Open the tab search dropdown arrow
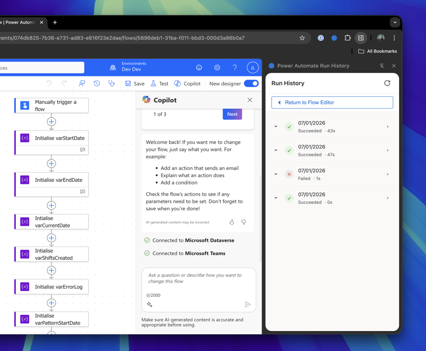Viewport: 426px width, 351px height. point(395,22)
